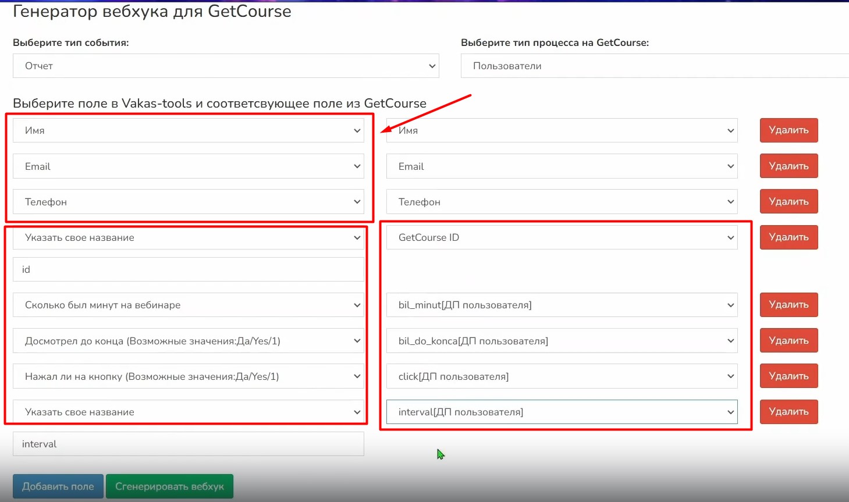Viewport: 849px width, 502px height.
Task: Open the left Телефон field dropdown
Action: (x=189, y=202)
